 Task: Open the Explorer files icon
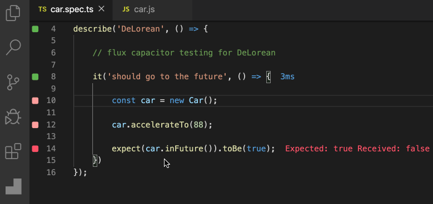[13, 13]
